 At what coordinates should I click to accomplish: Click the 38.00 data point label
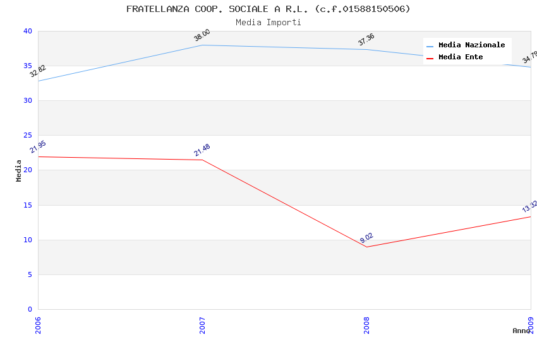tap(202, 36)
